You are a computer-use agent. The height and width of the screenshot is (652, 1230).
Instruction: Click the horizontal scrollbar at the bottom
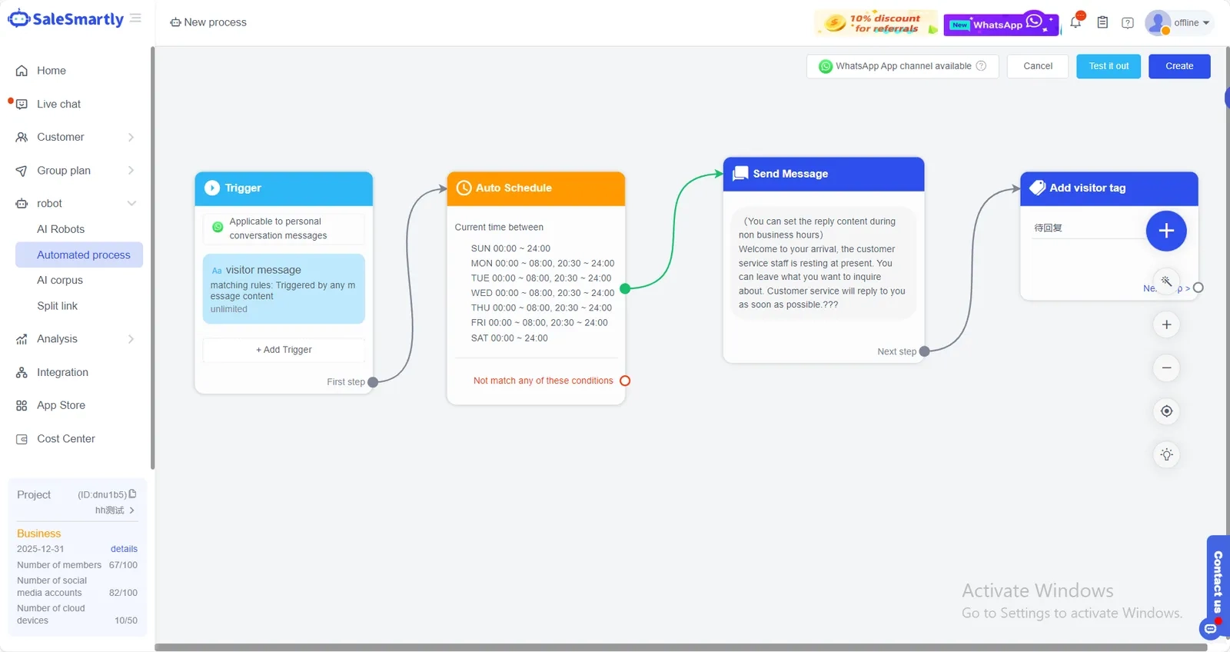pyautogui.click(x=680, y=647)
